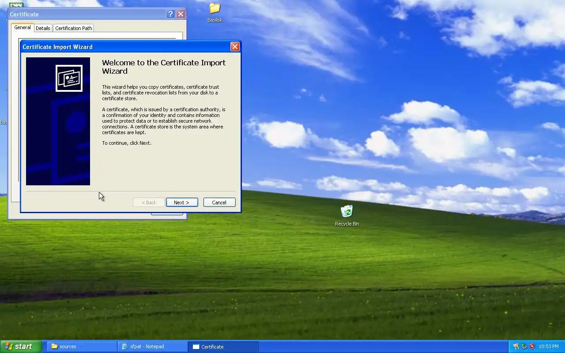This screenshot has height=353, width=565.
Task: Switch to sources folder taskbar button
Action: click(x=82, y=346)
